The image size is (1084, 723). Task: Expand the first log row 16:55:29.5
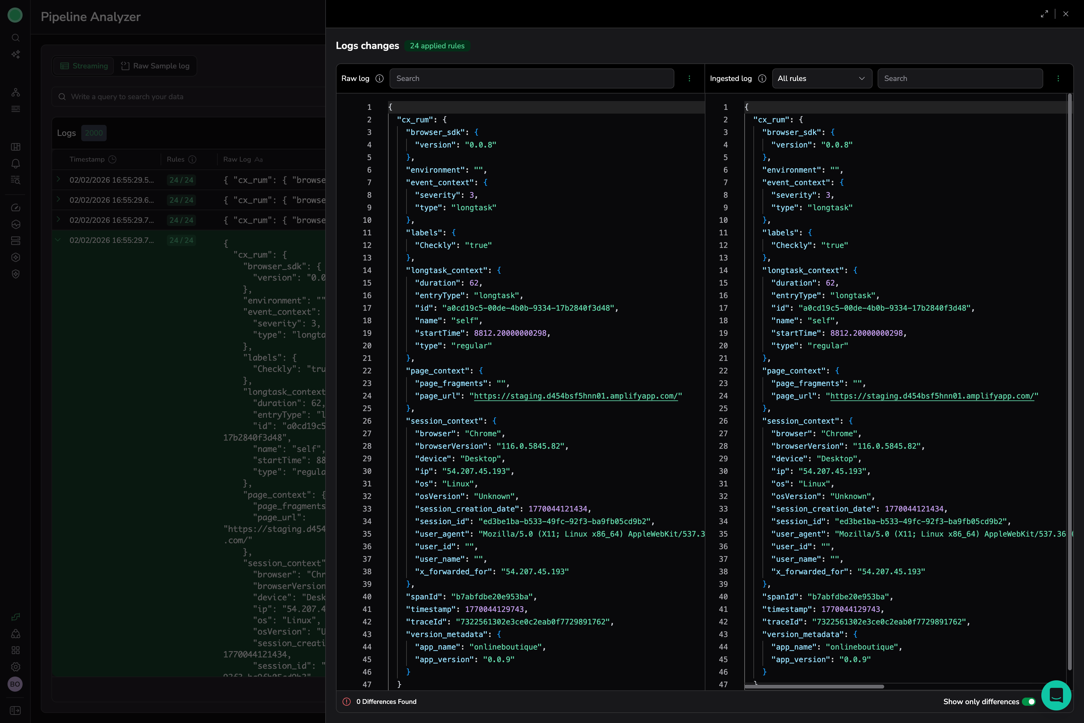pyautogui.click(x=58, y=179)
